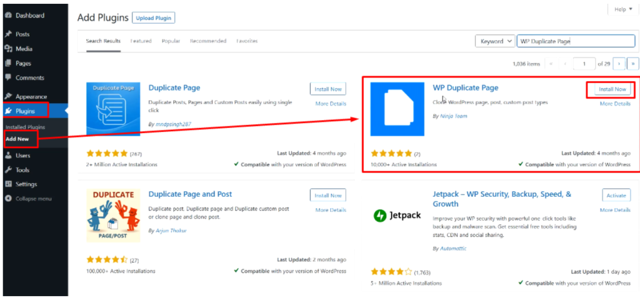Open author link Ninja Team
640x298 pixels.
click(454, 116)
